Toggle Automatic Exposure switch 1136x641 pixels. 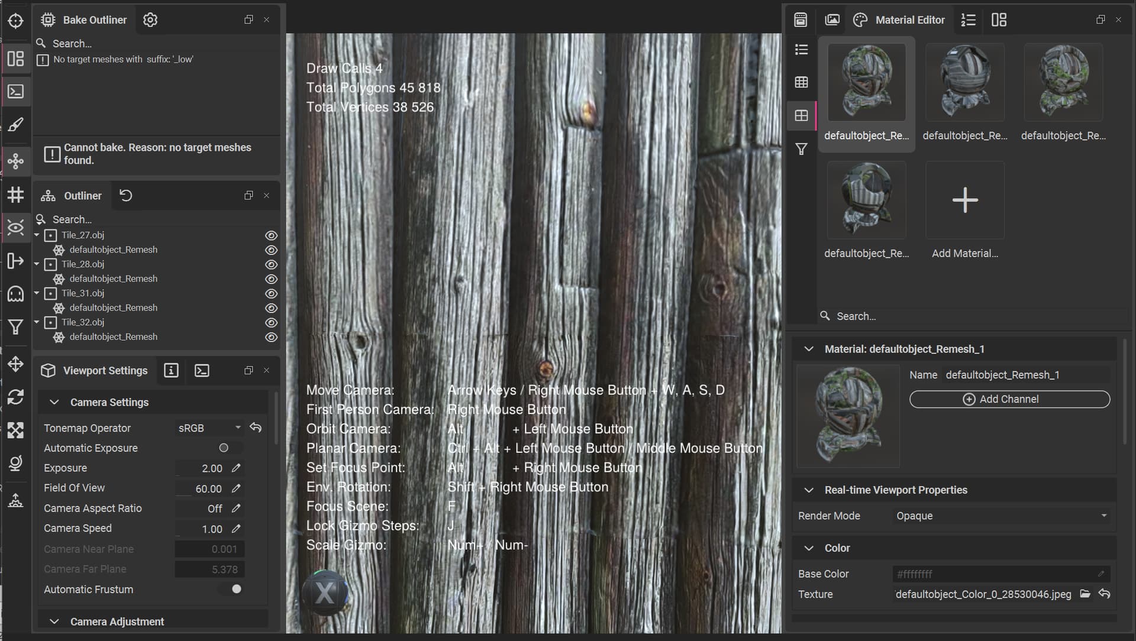coord(228,448)
